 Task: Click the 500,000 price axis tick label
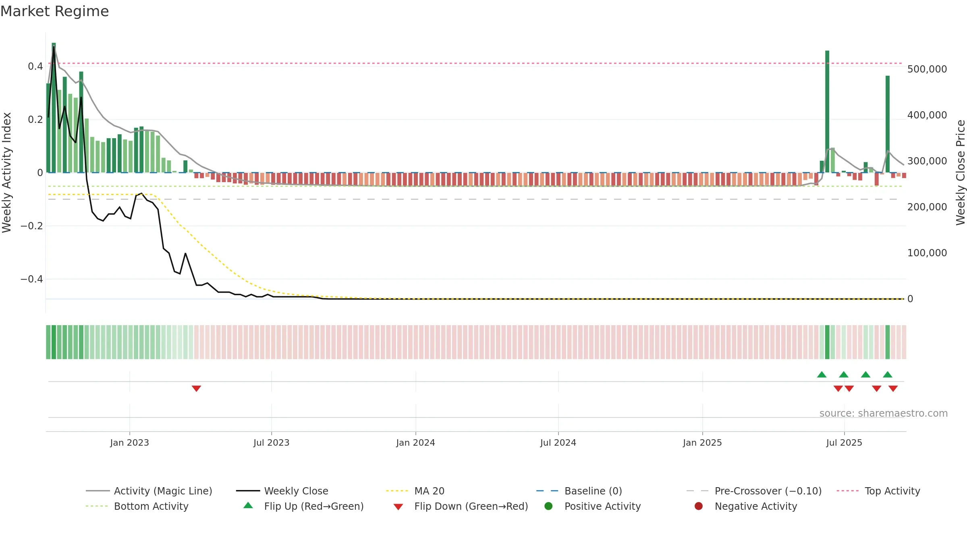tap(927, 69)
